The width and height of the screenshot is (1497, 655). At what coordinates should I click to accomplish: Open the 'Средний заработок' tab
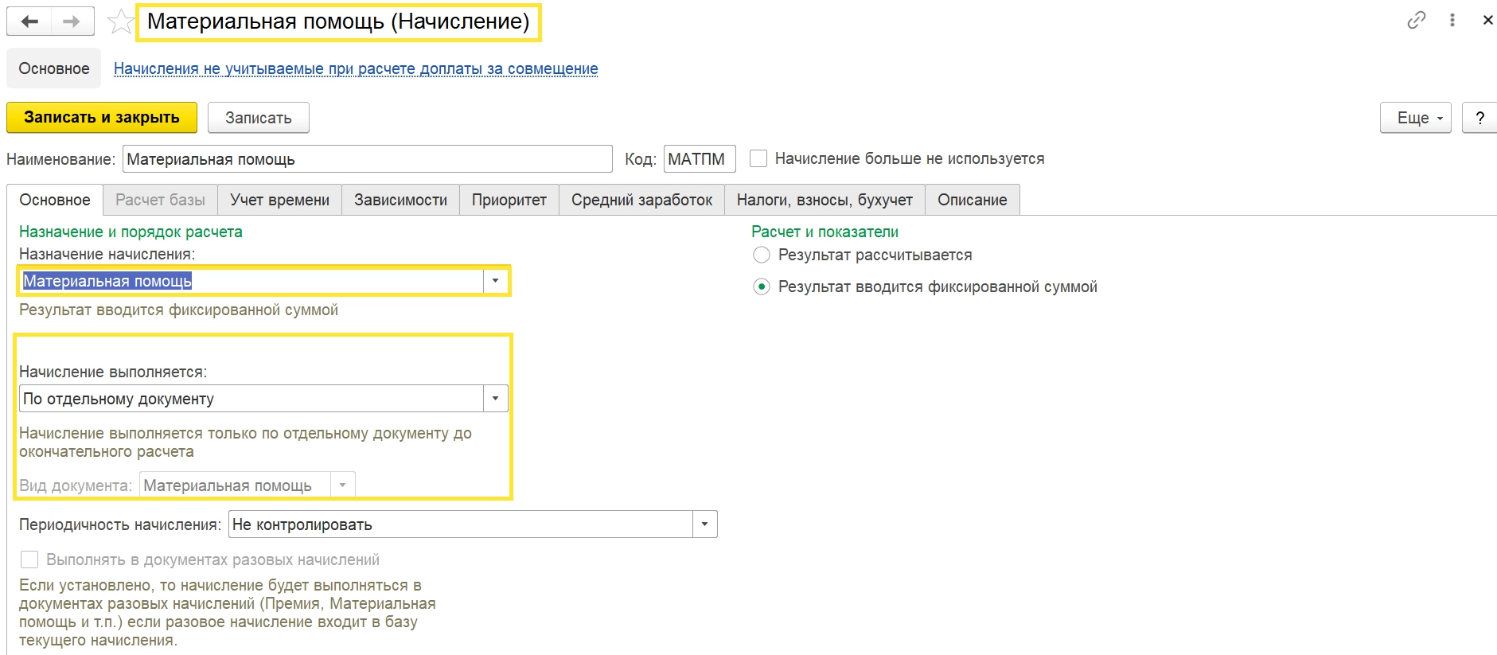[x=641, y=200]
